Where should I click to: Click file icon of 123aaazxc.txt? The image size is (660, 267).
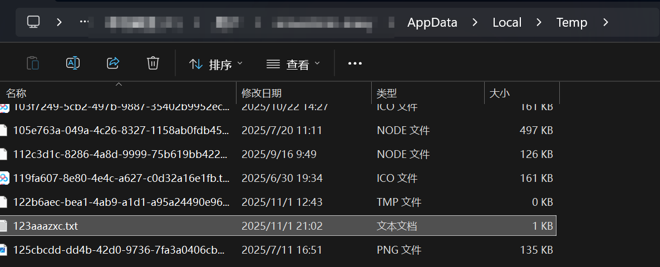(x=4, y=226)
